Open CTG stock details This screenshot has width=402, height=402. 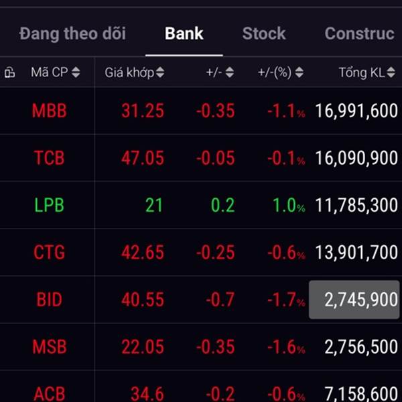pos(49,253)
